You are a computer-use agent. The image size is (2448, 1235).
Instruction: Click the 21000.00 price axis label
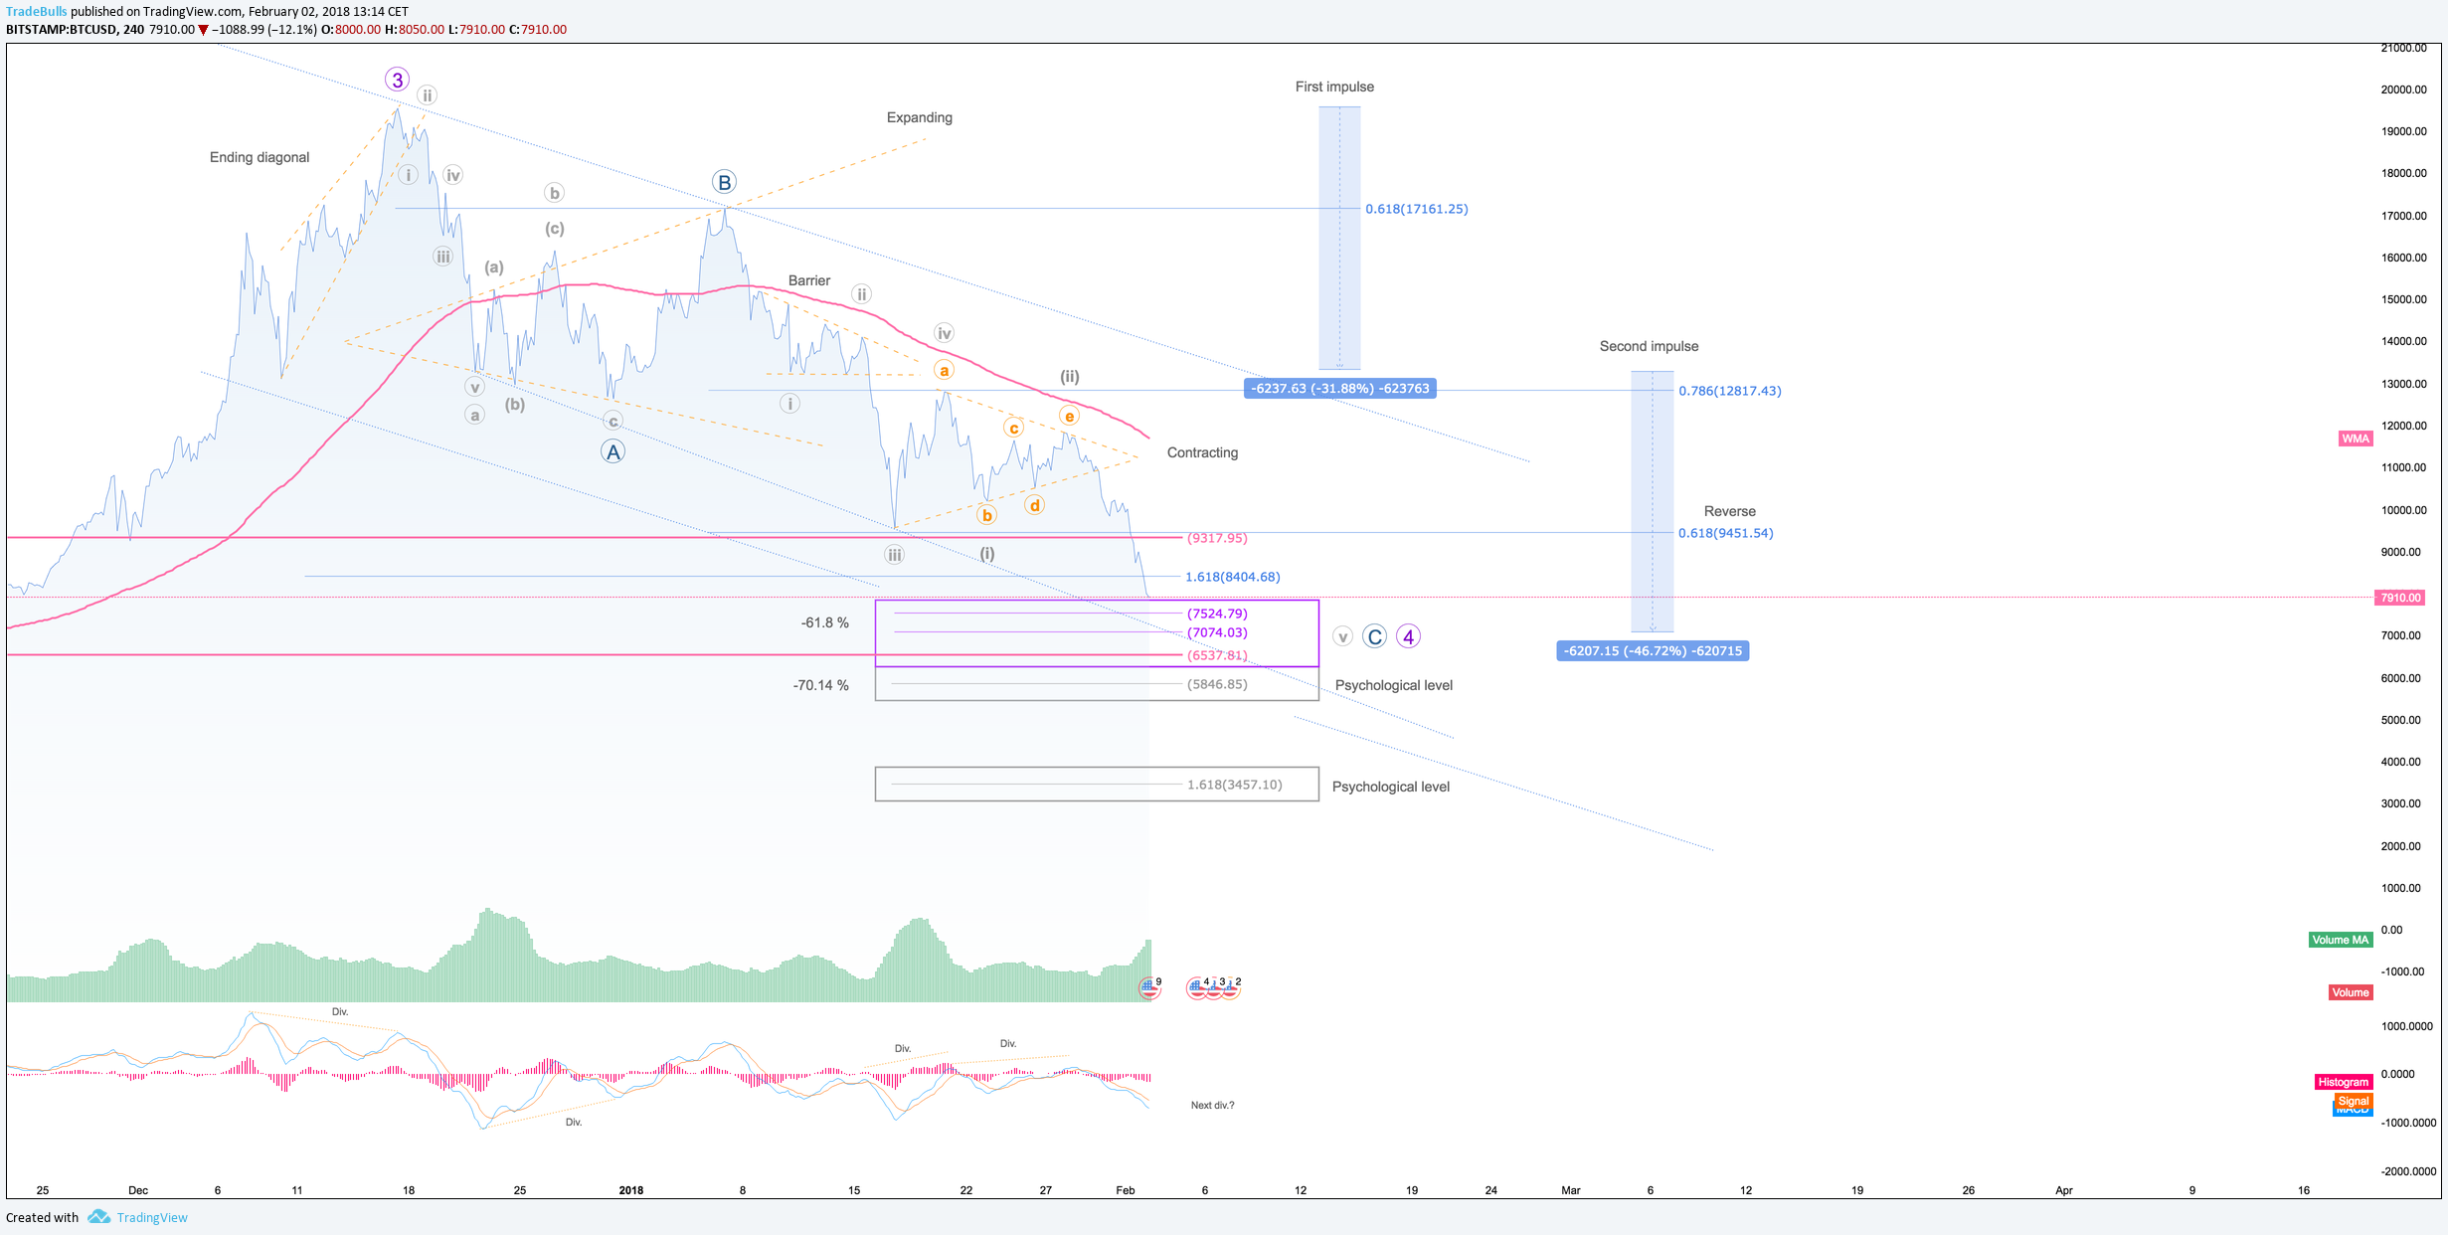click(x=2404, y=48)
